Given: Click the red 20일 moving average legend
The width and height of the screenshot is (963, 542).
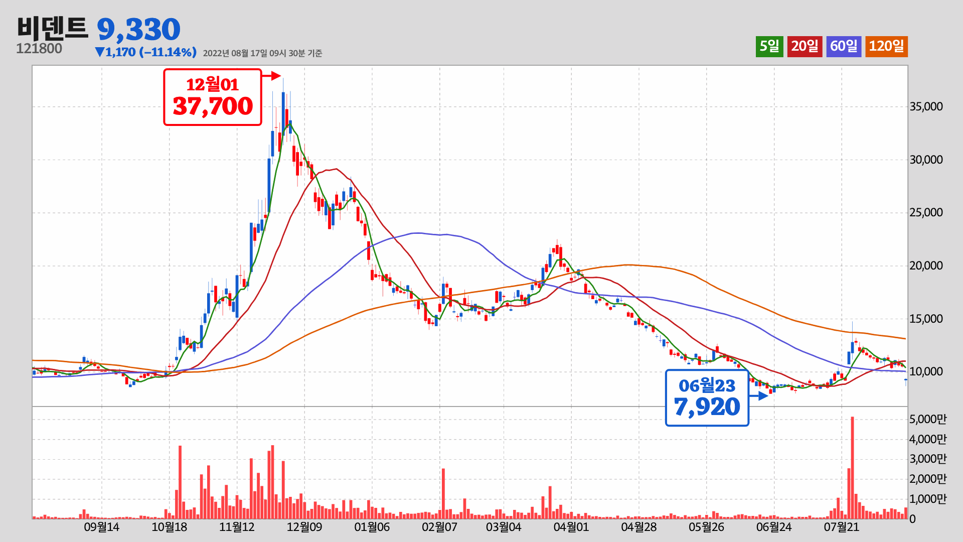Looking at the screenshot, I should (x=805, y=46).
